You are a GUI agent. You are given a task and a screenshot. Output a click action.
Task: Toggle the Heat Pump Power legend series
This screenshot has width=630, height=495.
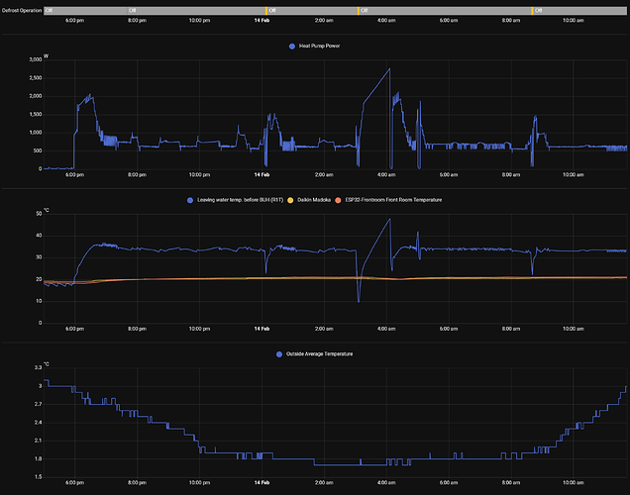click(315, 47)
